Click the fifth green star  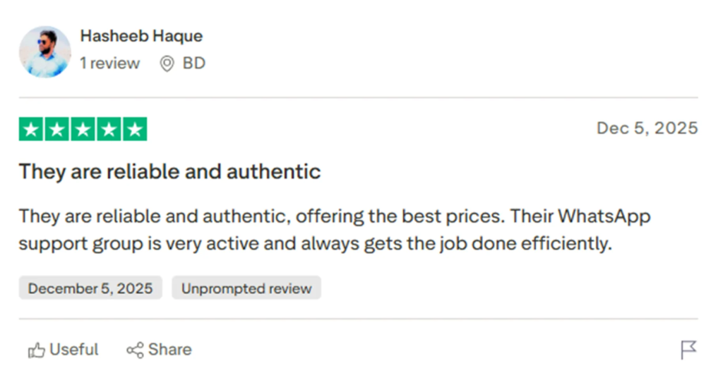[135, 129]
